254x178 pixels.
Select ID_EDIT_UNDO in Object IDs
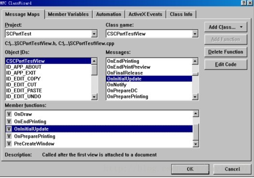click(x=48, y=97)
